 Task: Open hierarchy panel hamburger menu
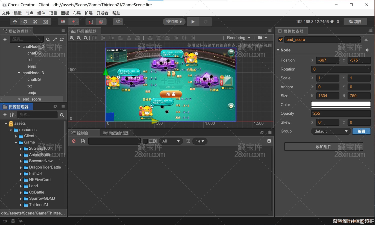click(63, 31)
